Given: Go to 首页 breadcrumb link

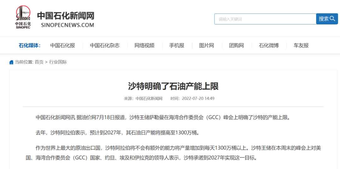Looking at the screenshot, I should click(39, 62).
